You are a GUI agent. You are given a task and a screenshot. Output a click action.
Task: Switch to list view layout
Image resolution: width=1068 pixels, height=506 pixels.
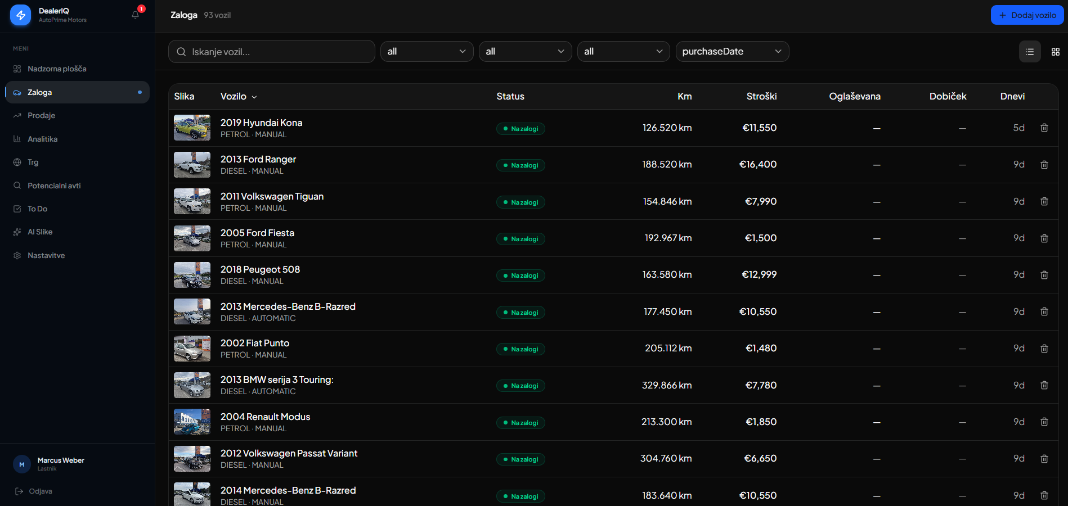1030,52
